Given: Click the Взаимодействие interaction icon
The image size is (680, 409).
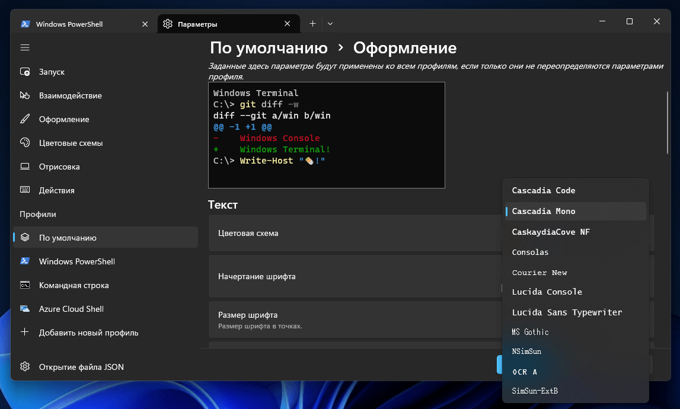Looking at the screenshot, I should 25,95.
